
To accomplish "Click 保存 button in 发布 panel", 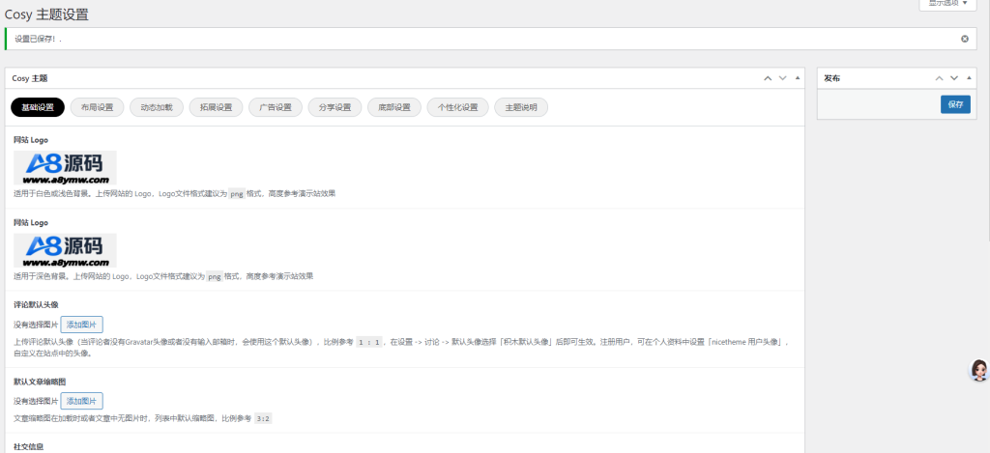I will click(x=955, y=104).
